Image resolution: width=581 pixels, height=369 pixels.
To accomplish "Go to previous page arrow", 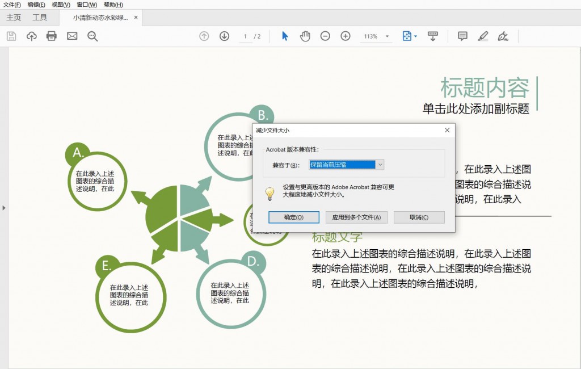I will click(204, 36).
